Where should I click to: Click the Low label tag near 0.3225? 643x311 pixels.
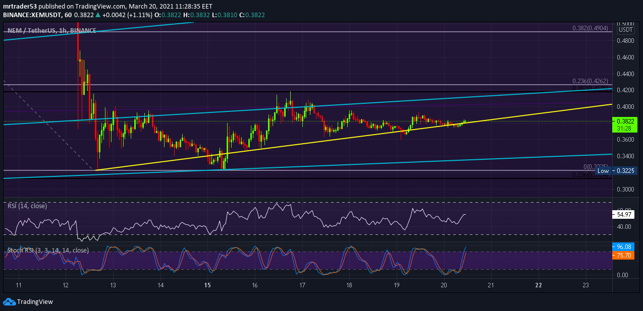[603, 171]
